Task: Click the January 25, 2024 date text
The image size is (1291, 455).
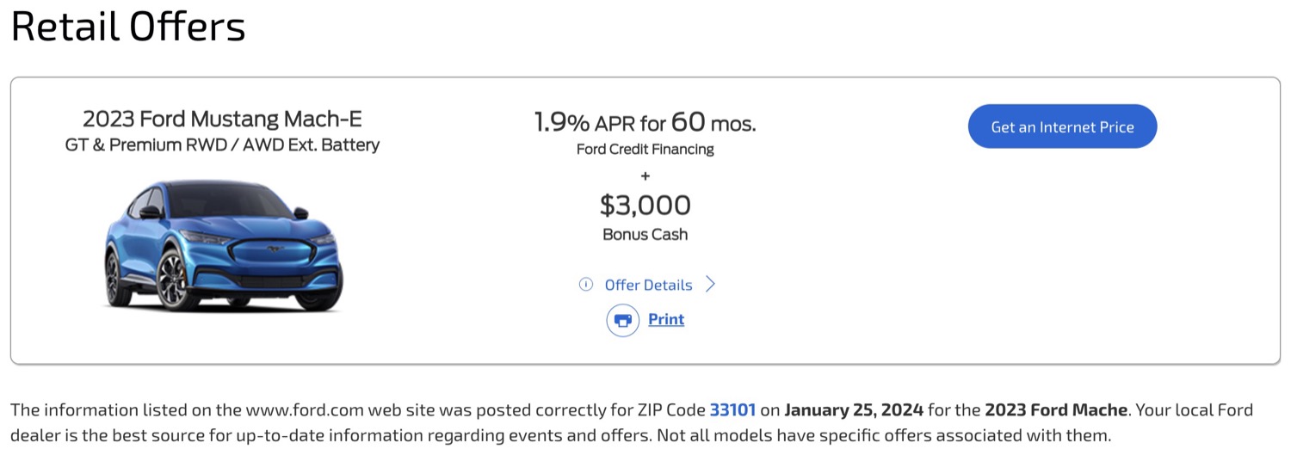Action: click(854, 410)
